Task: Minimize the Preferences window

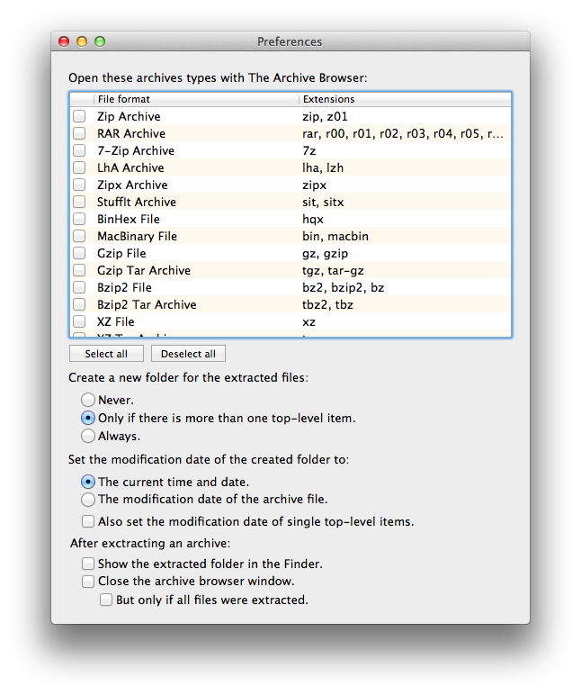Action: pos(82,41)
